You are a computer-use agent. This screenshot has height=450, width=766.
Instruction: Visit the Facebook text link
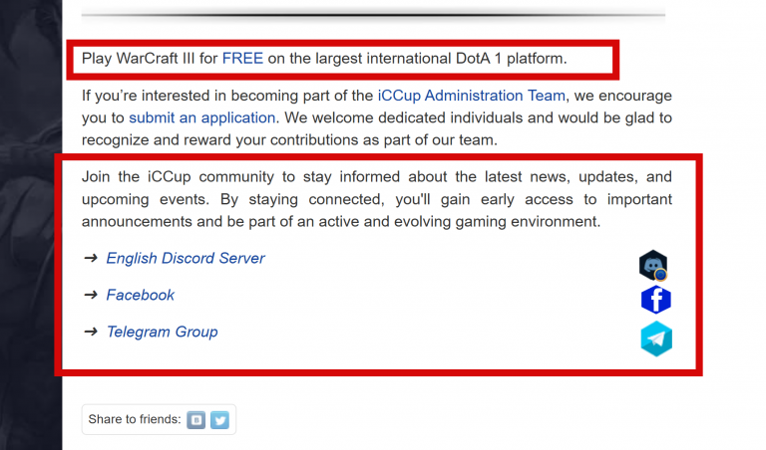click(141, 295)
